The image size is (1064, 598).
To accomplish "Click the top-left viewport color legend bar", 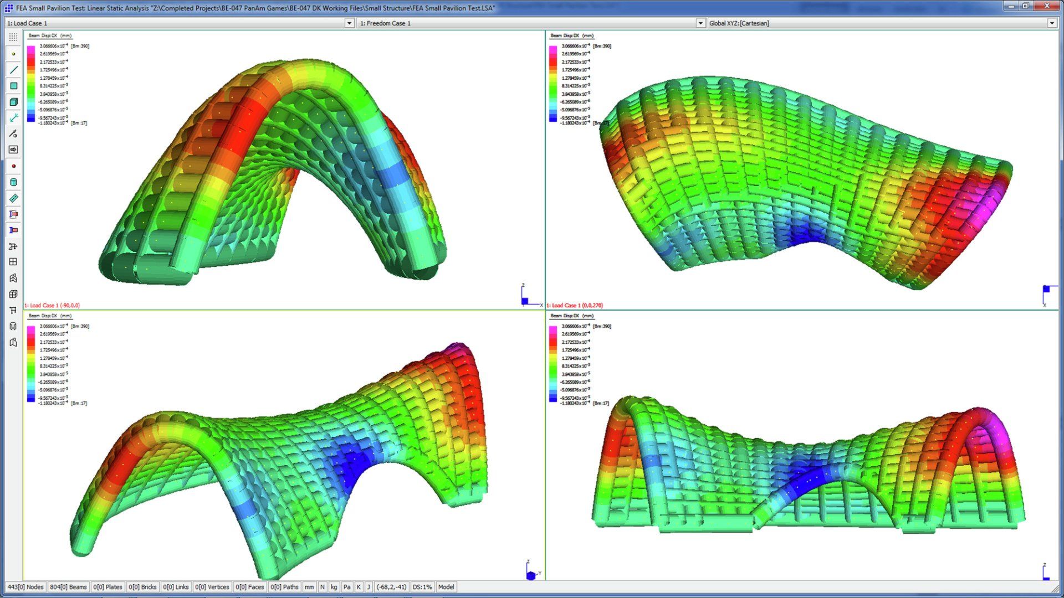I will point(31,83).
